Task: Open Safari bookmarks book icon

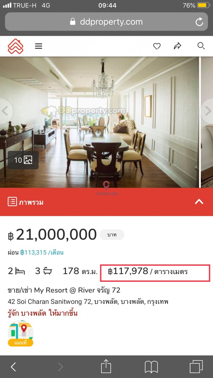Action: (x=151, y=367)
